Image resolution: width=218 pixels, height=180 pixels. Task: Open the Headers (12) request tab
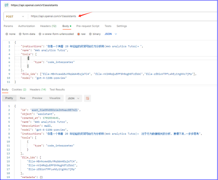48,26
